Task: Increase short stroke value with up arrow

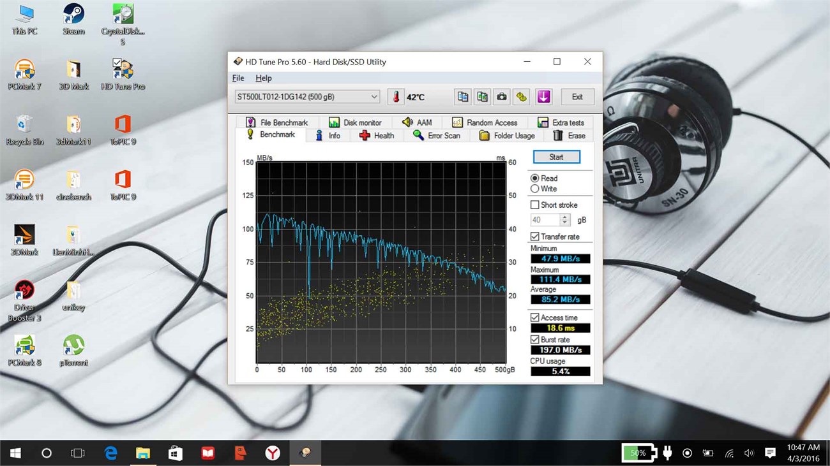Action: pyautogui.click(x=564, y=217)
